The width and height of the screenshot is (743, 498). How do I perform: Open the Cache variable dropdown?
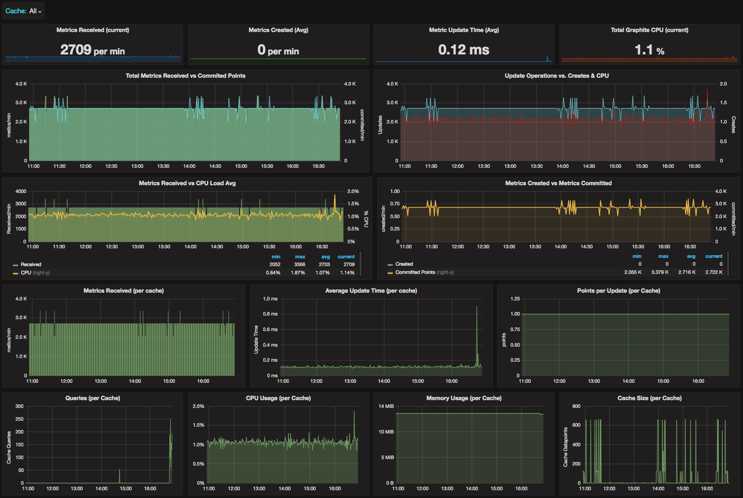tap(35, 11)
